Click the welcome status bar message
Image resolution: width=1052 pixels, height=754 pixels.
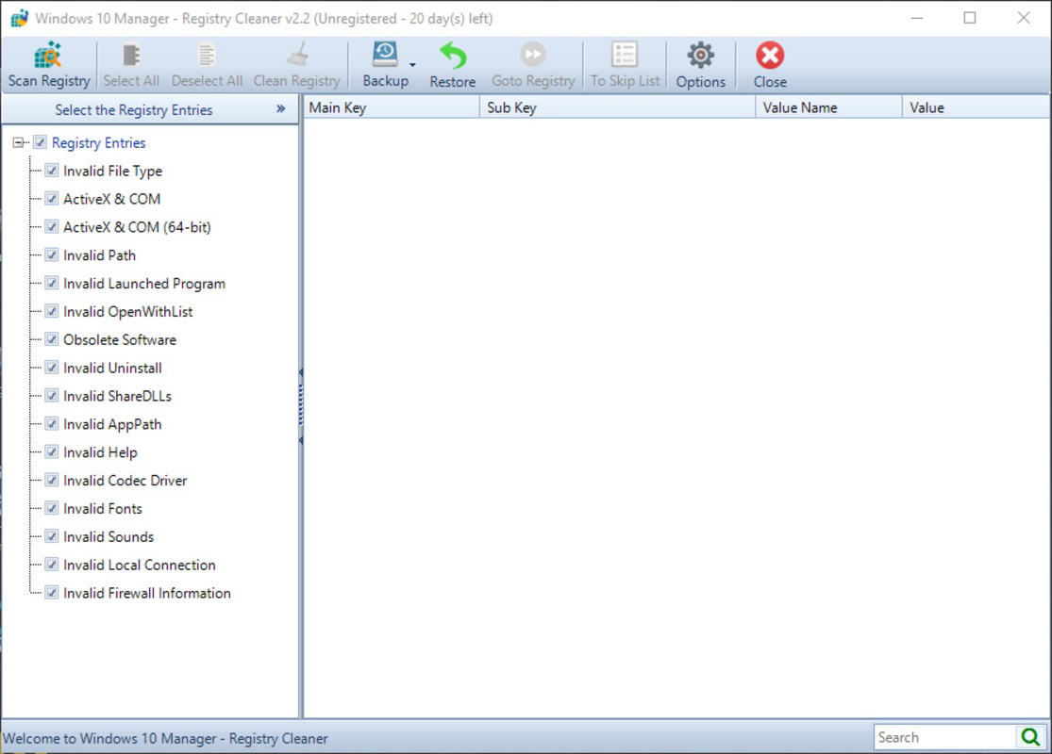pos(165,738)
